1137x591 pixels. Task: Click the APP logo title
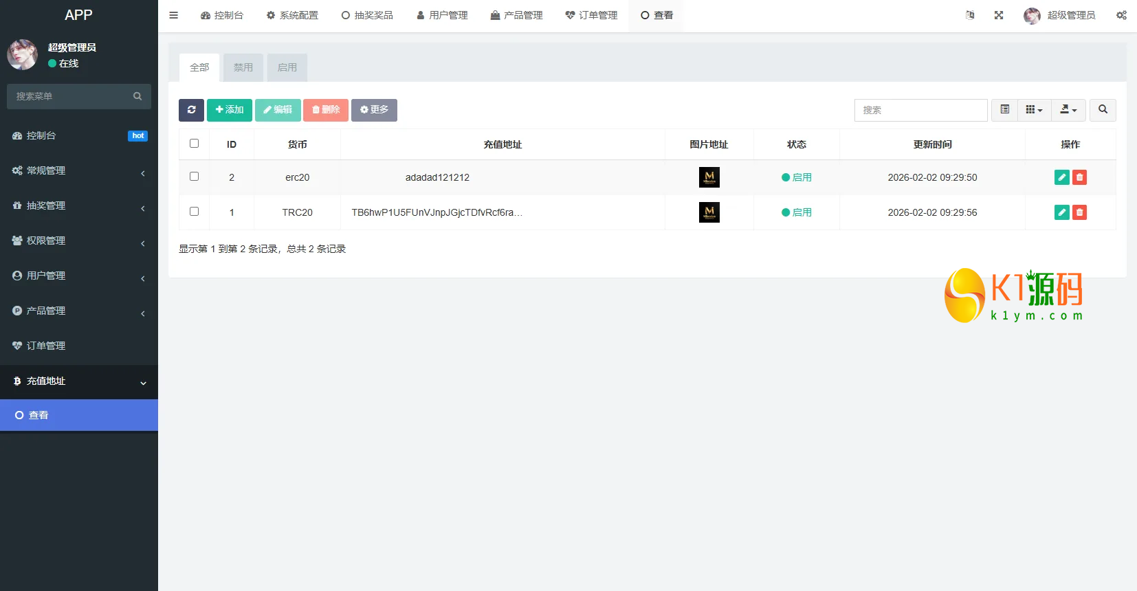click(78, 15)
